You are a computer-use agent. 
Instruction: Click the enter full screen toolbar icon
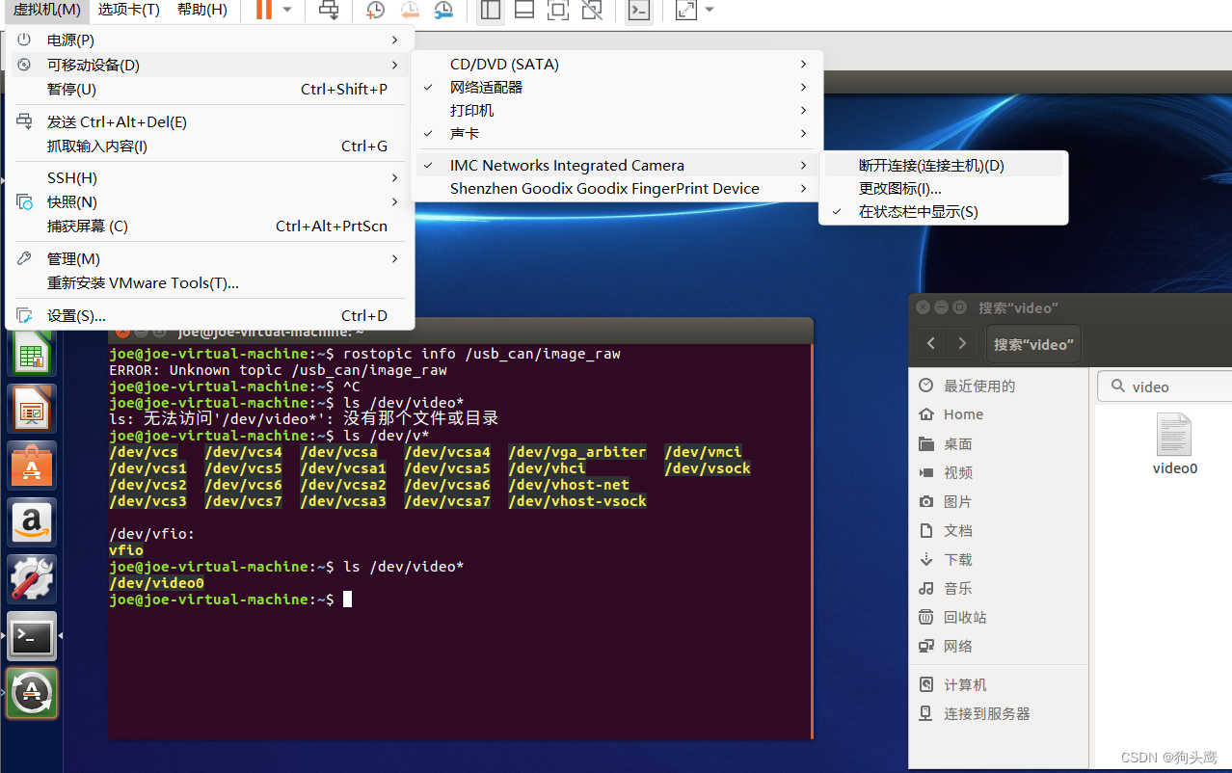tap(558, 10)
